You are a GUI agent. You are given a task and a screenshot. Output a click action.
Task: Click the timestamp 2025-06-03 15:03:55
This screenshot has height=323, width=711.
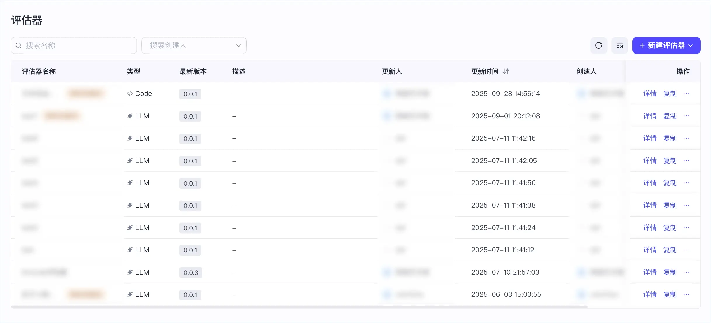point(506,294)
